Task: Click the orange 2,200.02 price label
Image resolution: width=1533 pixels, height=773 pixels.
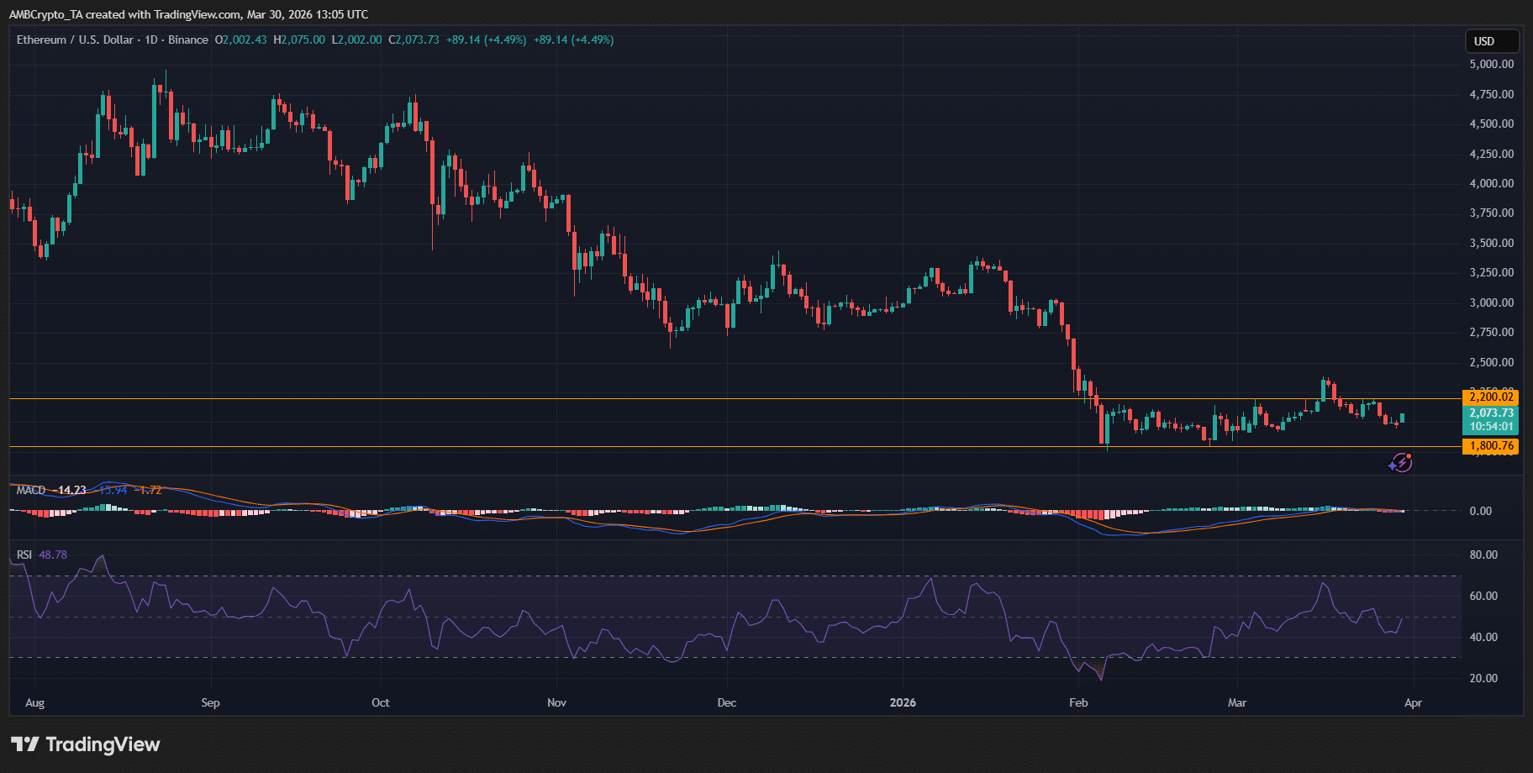Action: [1490, 397]
